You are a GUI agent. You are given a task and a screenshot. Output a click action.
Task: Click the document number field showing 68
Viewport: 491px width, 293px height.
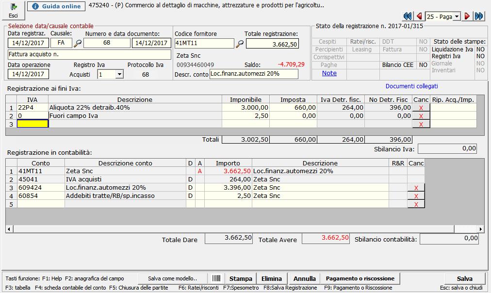coord(107,43)
